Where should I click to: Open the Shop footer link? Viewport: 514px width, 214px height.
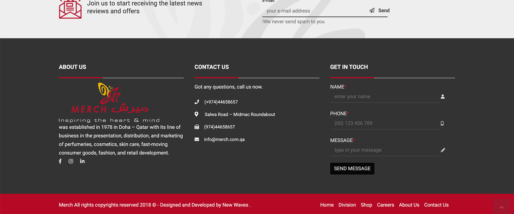pyautogui.click(x=366, y=205)
